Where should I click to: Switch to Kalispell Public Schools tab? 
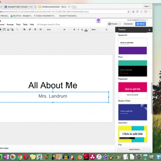[x=20, y=7]
